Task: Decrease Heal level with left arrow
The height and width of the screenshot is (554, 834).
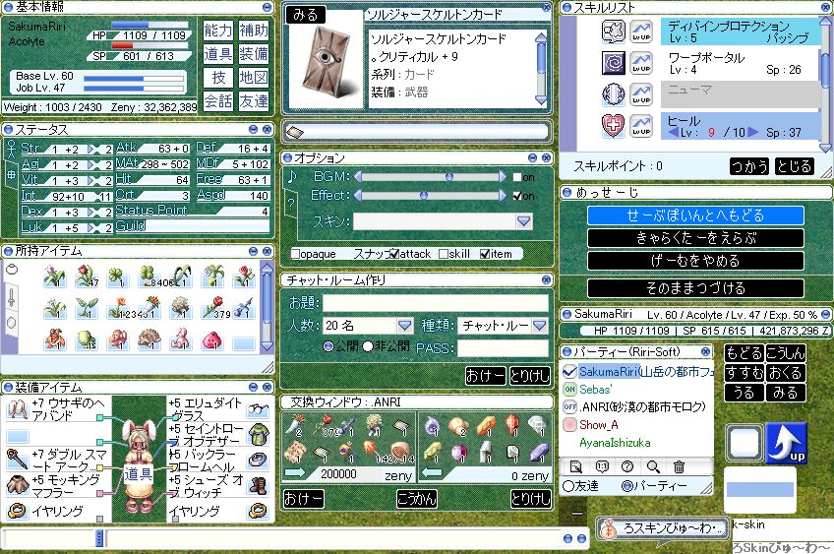Action: click(674, 132)
